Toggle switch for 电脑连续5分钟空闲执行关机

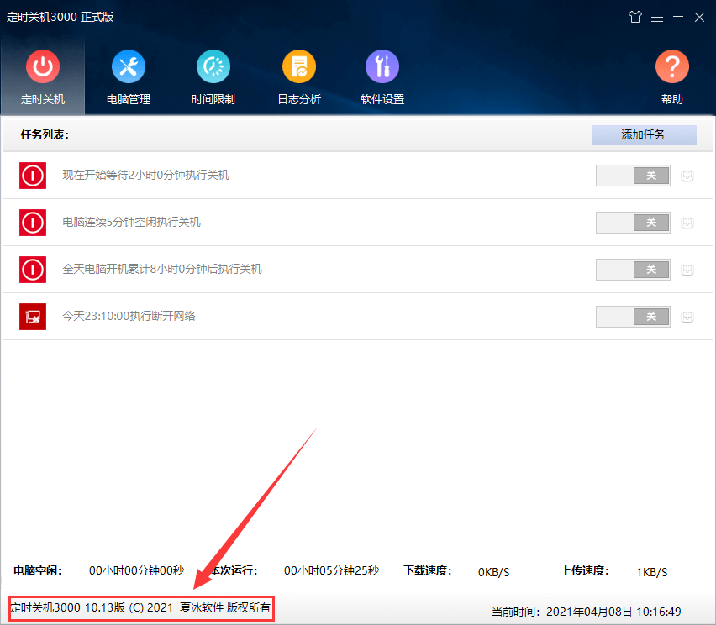click(633, 223)
